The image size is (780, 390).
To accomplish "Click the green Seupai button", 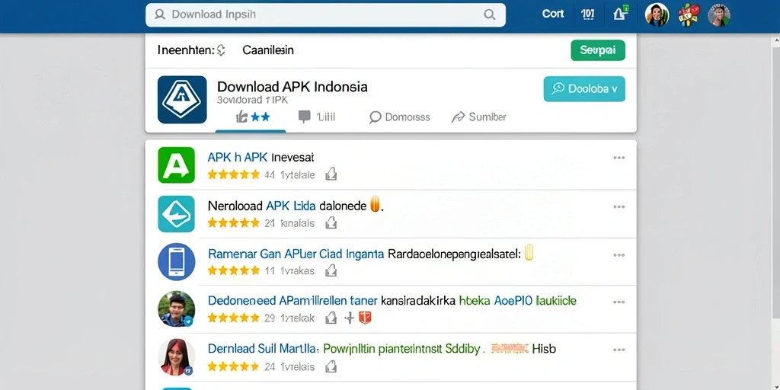I will (598, 50).
